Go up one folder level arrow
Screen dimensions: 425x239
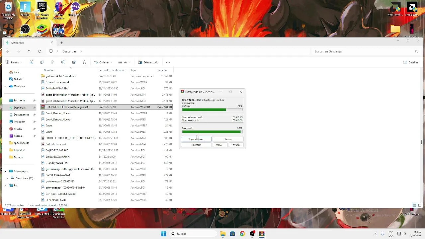click(29, 51)
